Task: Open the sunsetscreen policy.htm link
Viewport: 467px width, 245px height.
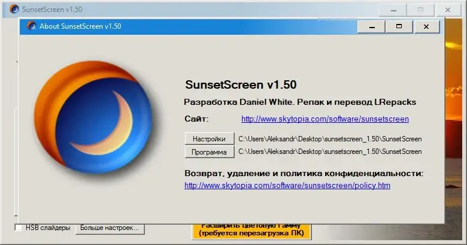Action: (x=287, y=185)
